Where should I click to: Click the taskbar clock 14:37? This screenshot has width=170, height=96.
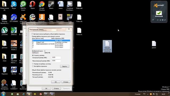pos(163,94)
